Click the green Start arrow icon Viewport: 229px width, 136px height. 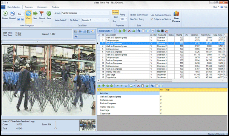click(x=35, y=14)
